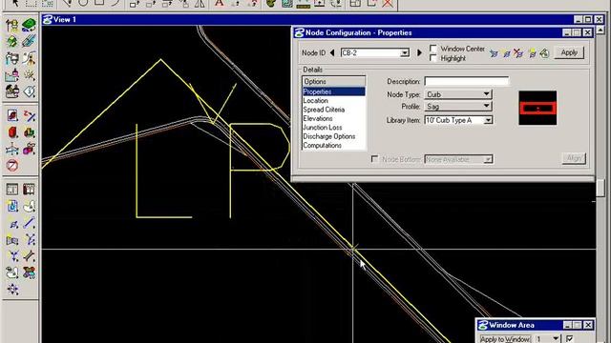
Task: Select Junction Loss in the Options list
Action: pyautogui.click(x=334, y=127)
